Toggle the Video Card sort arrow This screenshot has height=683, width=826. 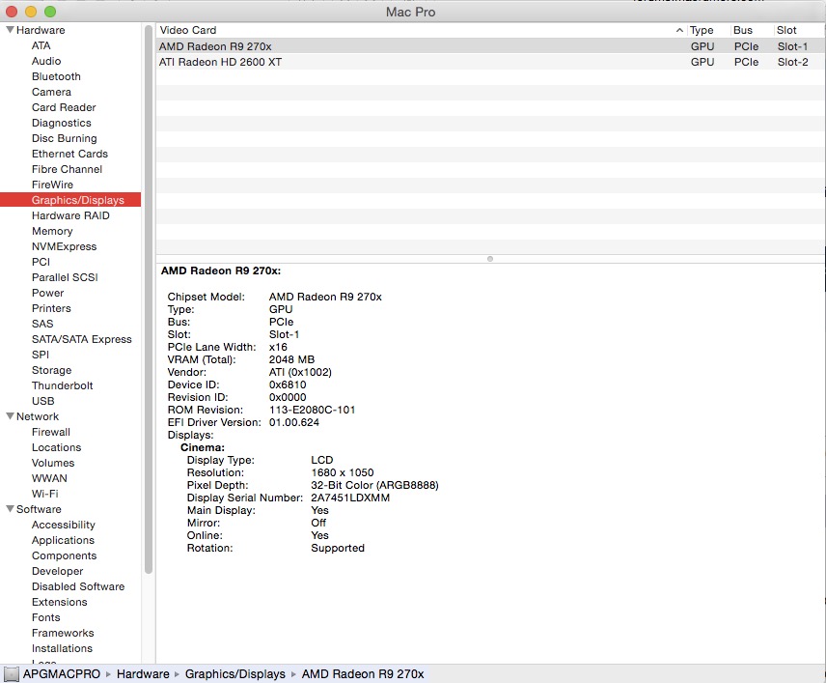(x=679, y=30)
